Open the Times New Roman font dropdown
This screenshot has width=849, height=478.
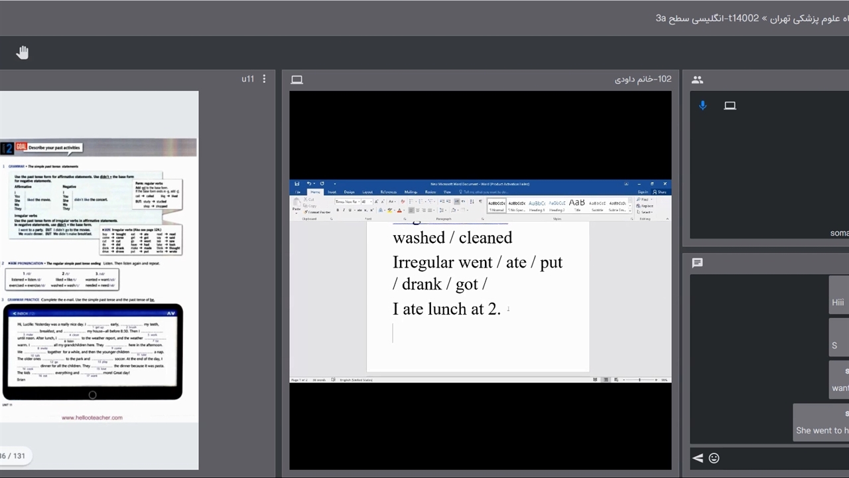(346, 202)
